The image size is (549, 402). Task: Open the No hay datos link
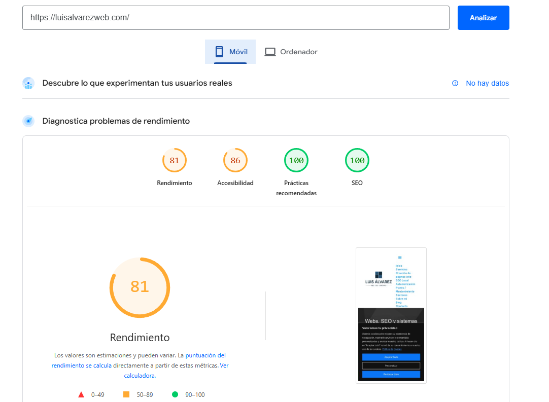click(x=487, y=83)
